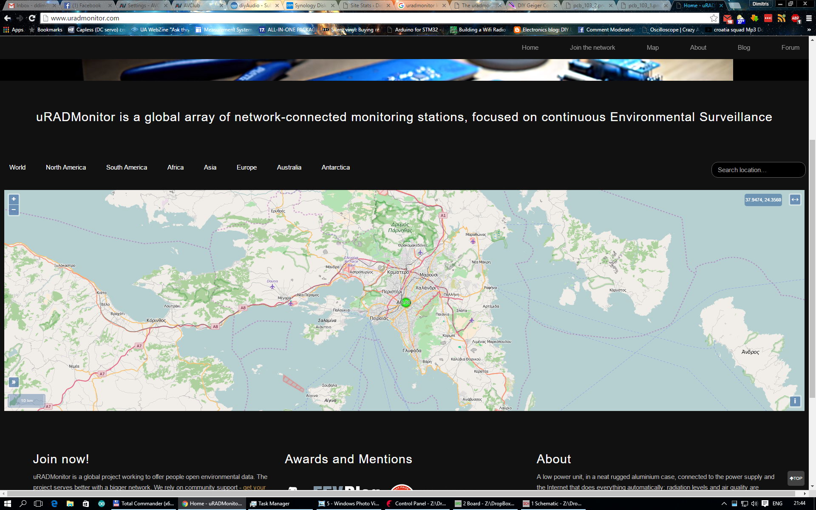This screenshot has height=510, width=816.
Task: Switch to the diyAudio browser tab
Action: coord(254,6)
